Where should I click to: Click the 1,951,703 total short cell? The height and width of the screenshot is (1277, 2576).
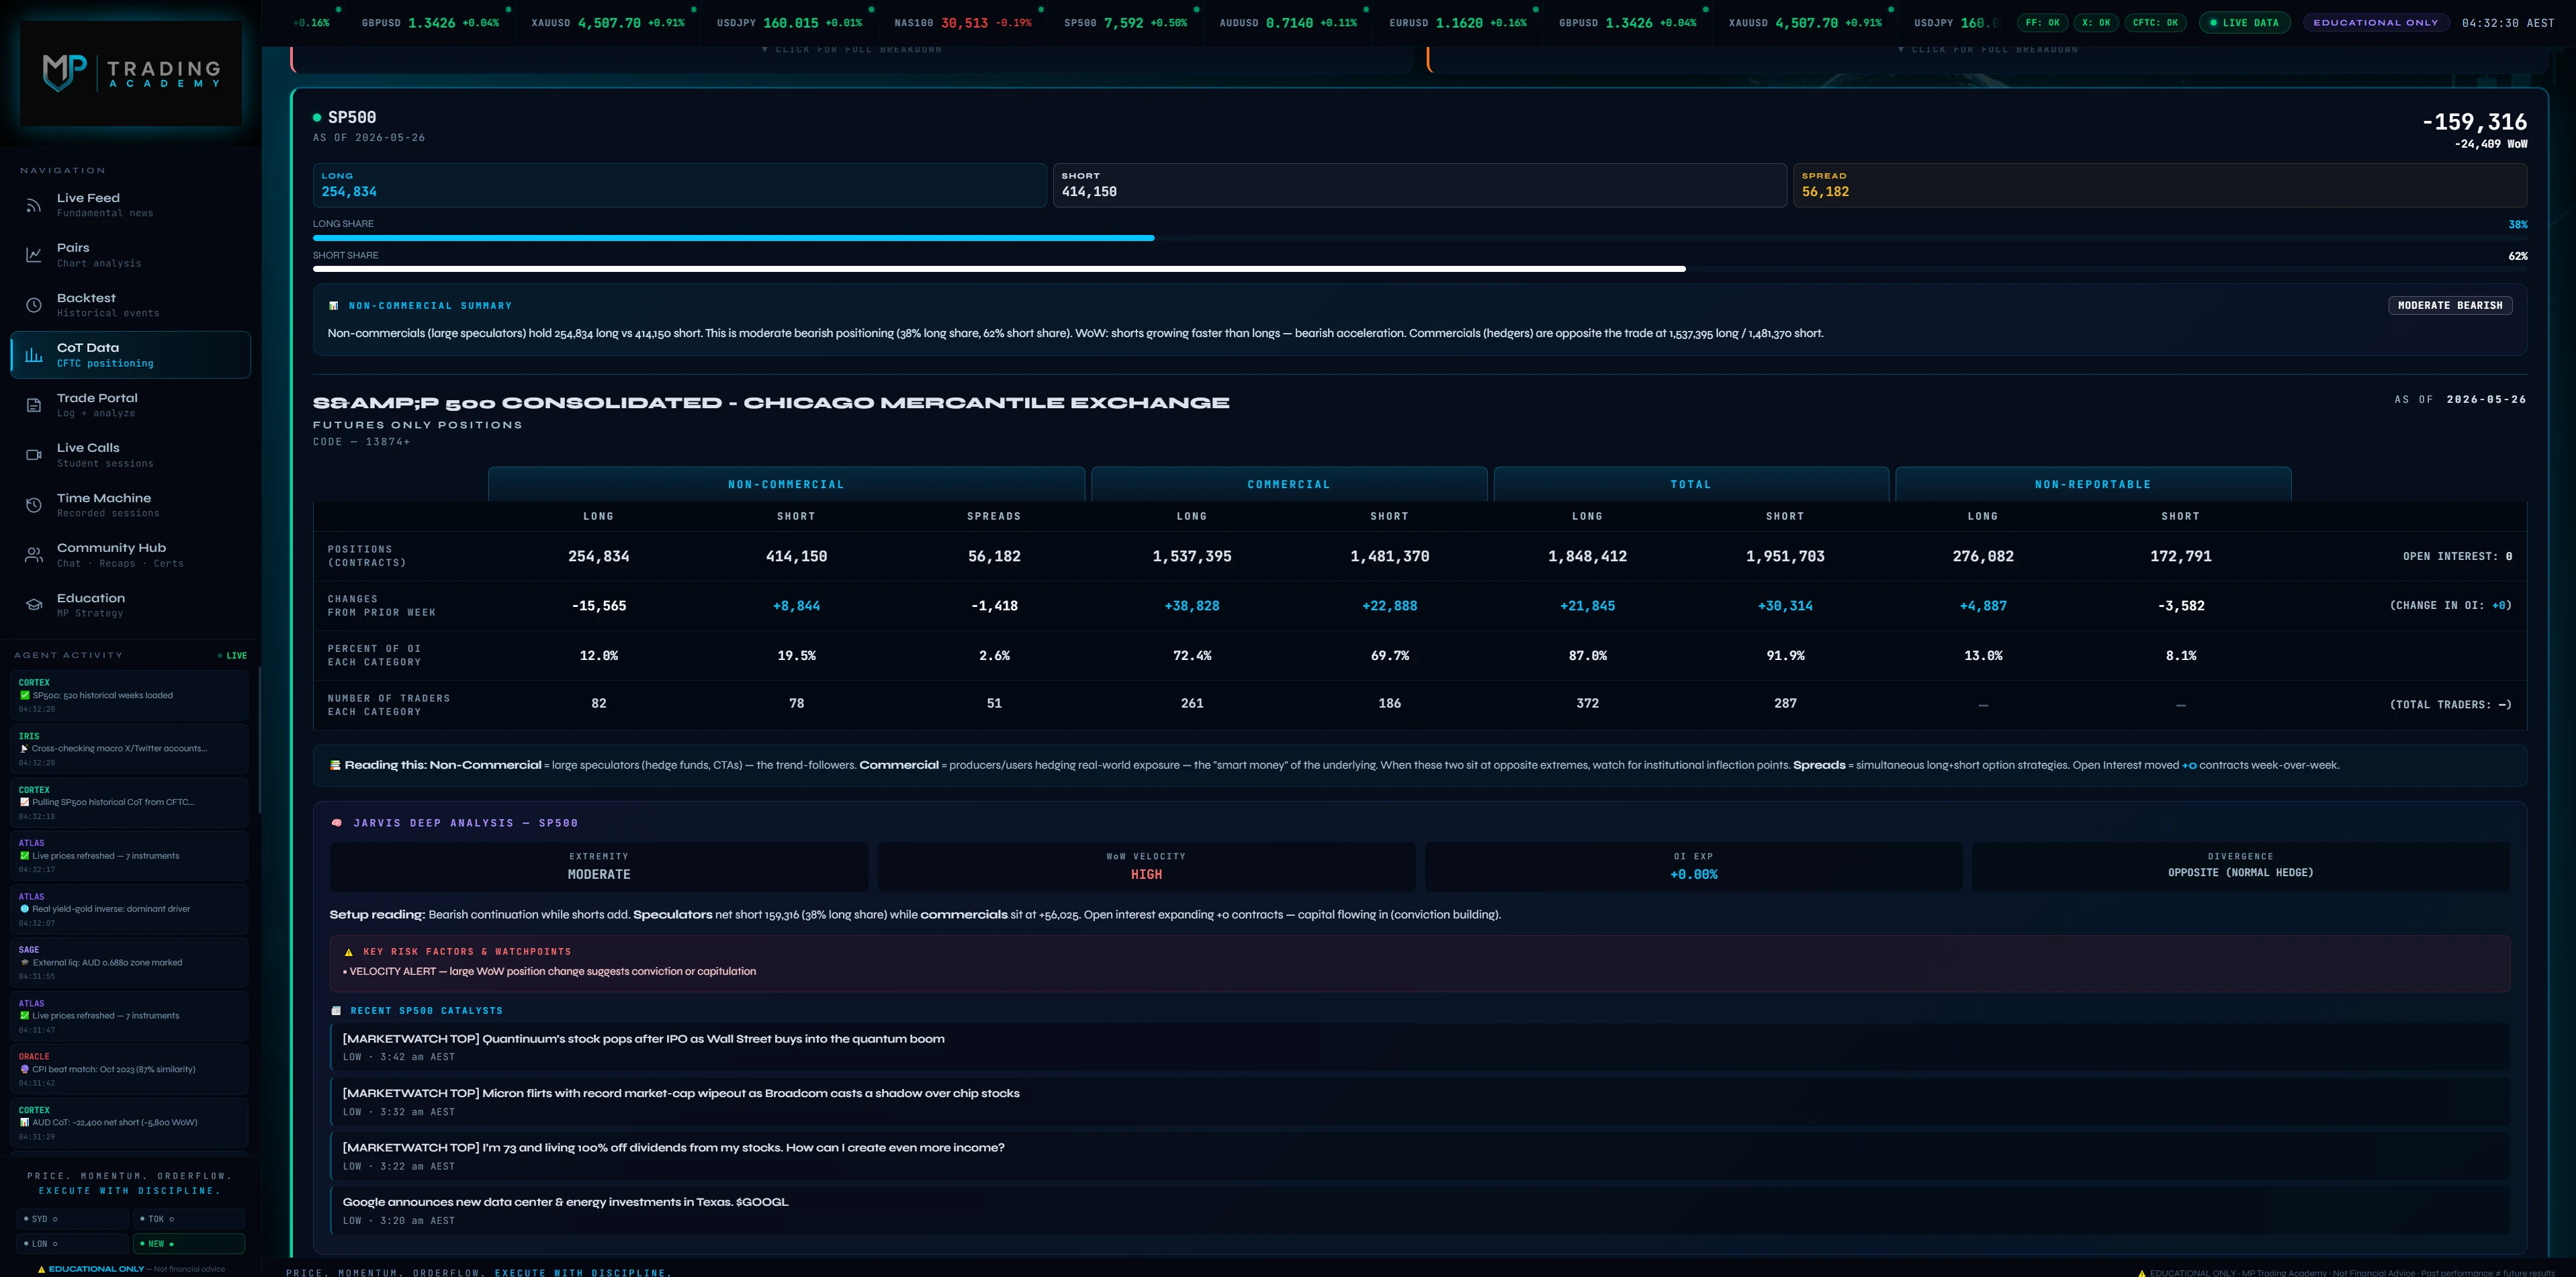(1785, 557)
